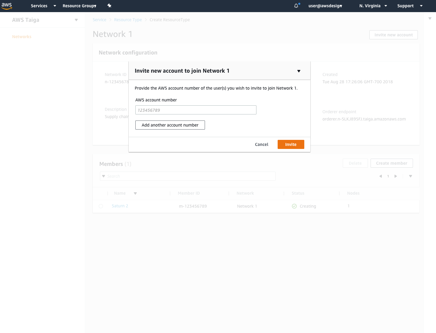This screenshot has width=436, height=333.
Task: Select the Saturn 2 radio button
Action: click(x=101, y=206)
